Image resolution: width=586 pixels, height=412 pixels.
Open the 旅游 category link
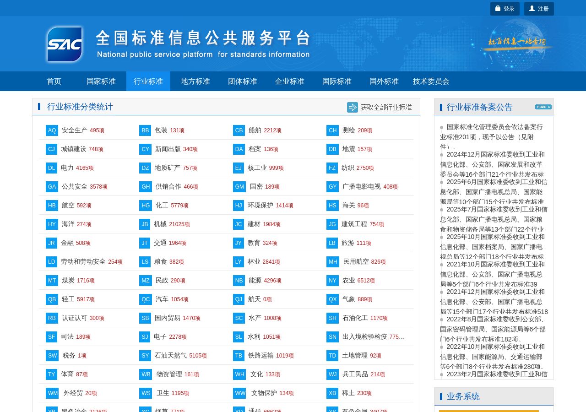pos(348,243)
